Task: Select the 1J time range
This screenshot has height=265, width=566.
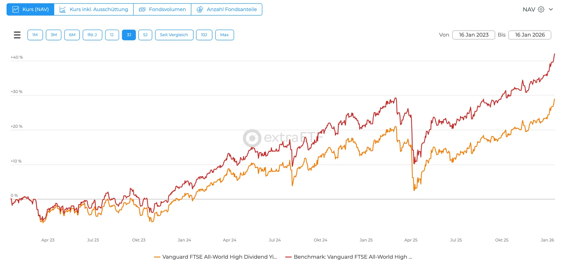Action: [x=112, y=35]
